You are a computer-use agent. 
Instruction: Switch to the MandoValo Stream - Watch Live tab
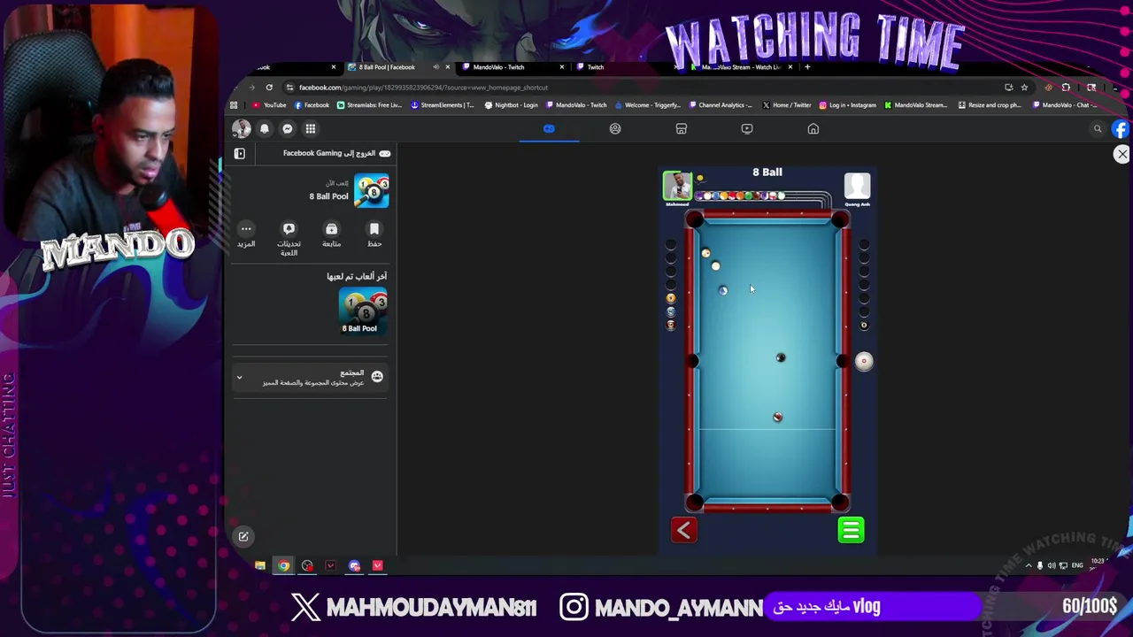[741, 67]
